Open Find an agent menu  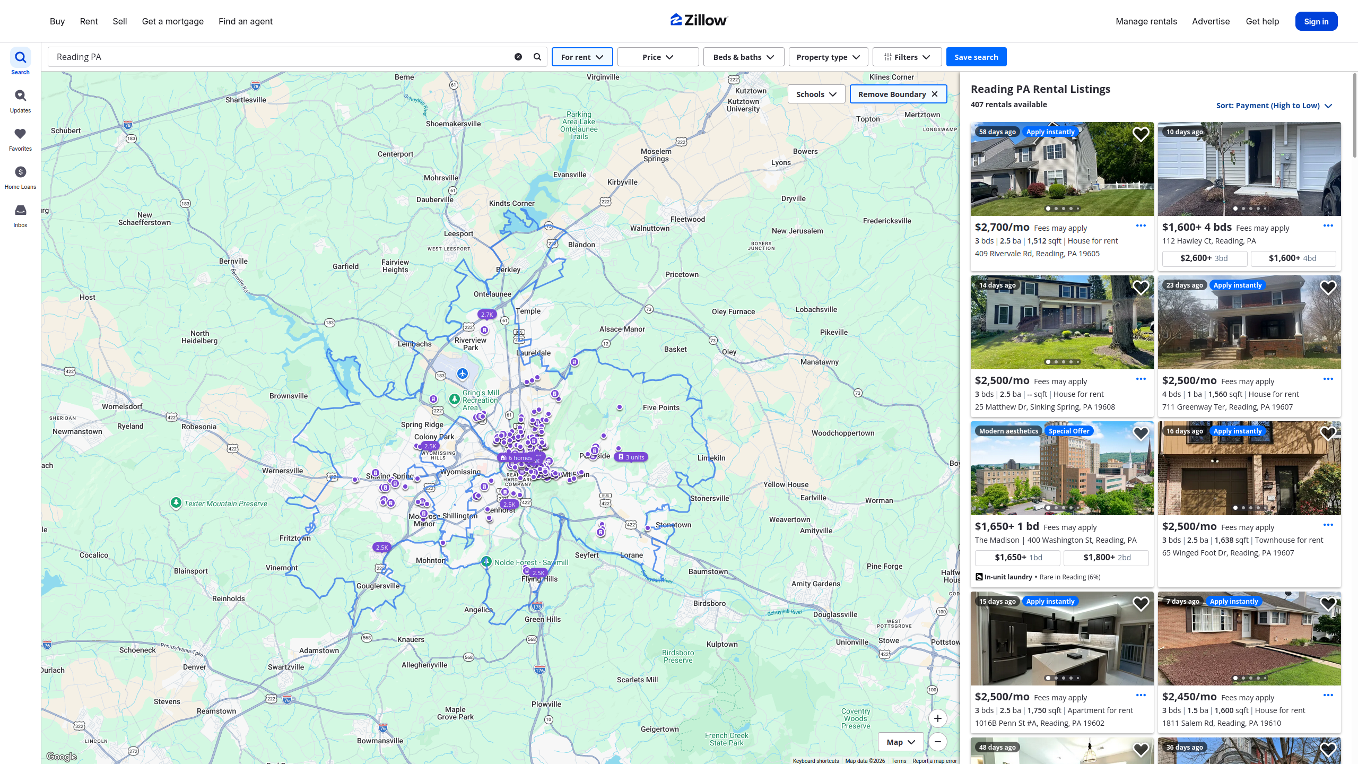tap(246, 21)
